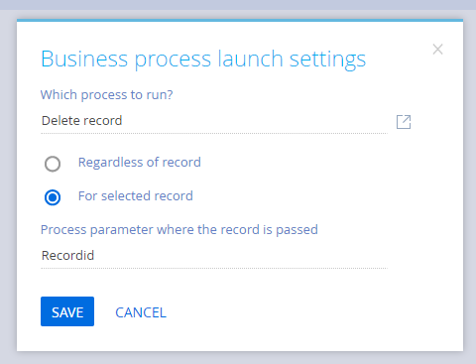Open the Which process to run lookup field

click(214, 121)
